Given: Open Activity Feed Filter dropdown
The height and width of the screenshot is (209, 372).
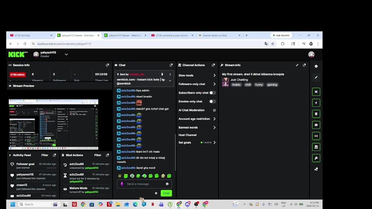Looking at the screenshot, I should pos(45,155).
